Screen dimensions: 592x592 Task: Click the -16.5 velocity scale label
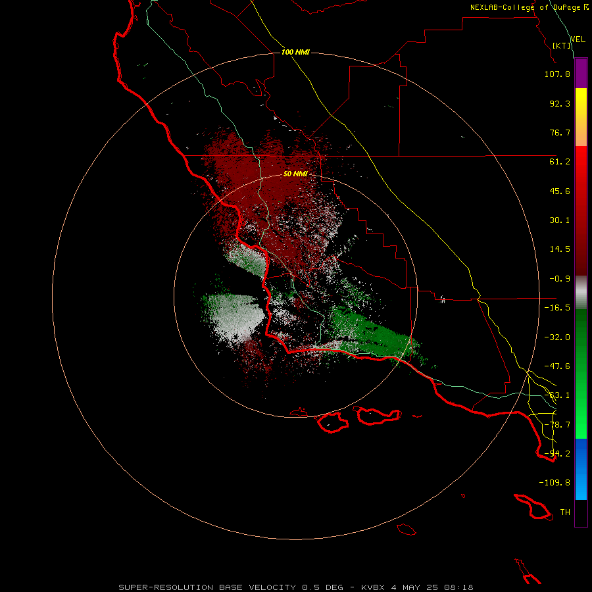tap(557, 308)
